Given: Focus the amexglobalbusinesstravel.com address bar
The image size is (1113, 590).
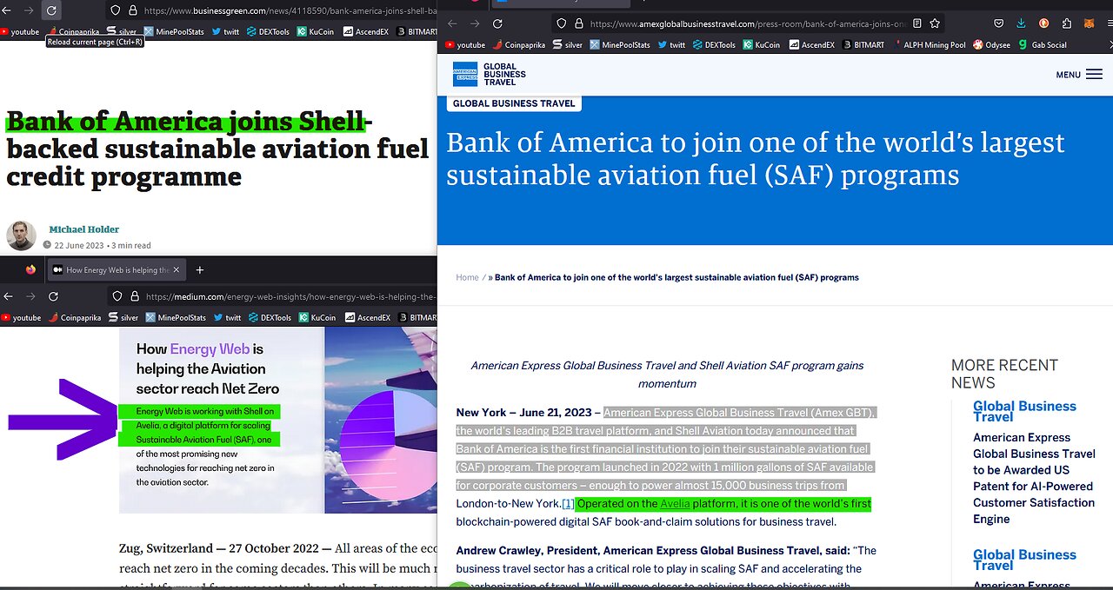Looking at the screenshot, I should [748, 23].
